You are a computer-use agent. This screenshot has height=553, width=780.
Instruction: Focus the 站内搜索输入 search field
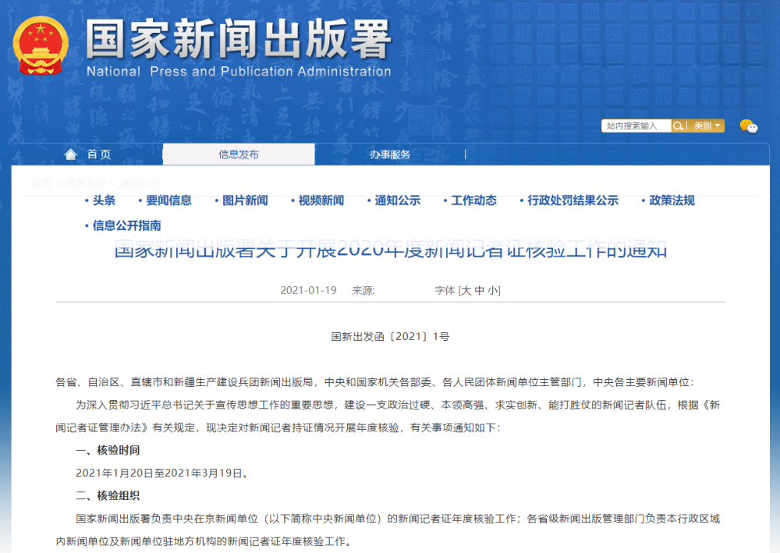[636, 126]
